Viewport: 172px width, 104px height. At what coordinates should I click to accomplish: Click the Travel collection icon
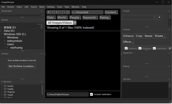point(5,95)
